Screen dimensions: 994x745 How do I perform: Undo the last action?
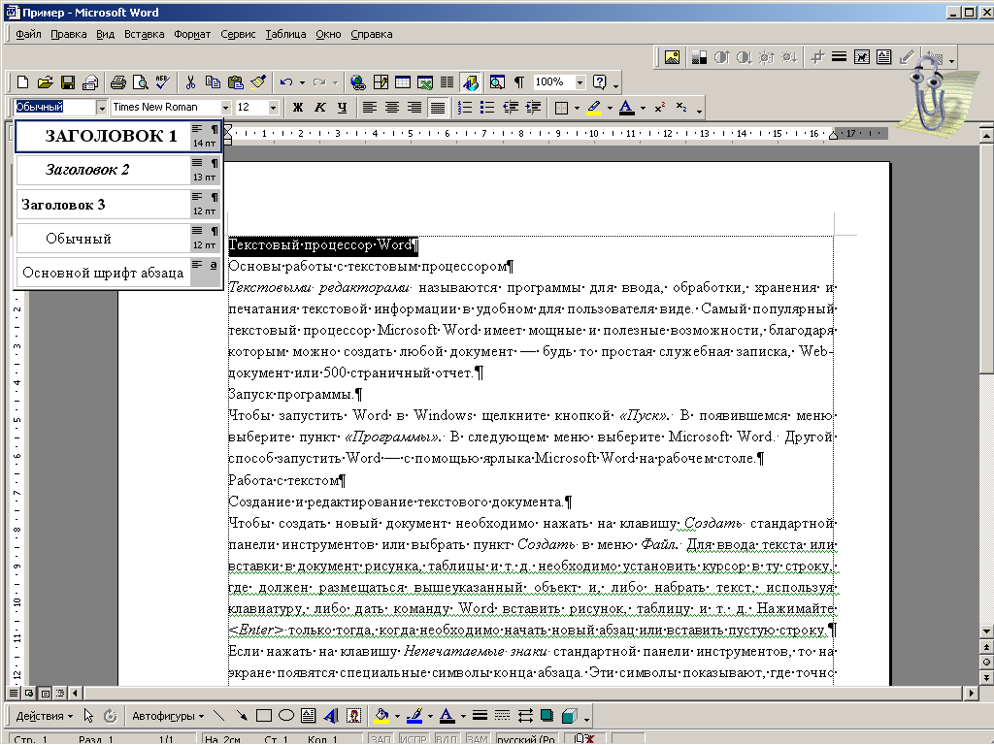point(286,82)
